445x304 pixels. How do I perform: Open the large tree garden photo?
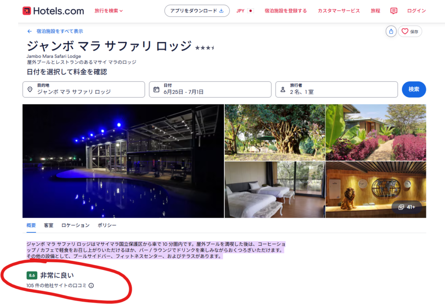click(x=275, y=132)
